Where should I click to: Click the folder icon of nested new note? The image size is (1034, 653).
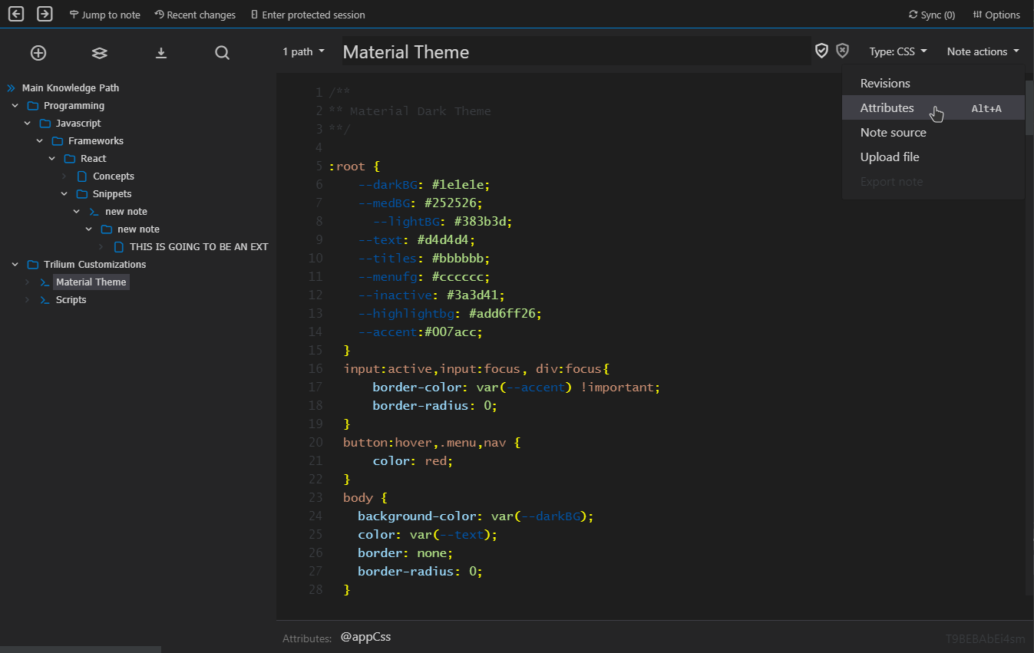tap(107, 229)
